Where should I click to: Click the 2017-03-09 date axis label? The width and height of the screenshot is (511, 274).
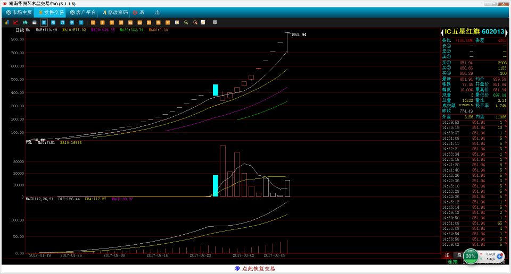pos(275,255)
